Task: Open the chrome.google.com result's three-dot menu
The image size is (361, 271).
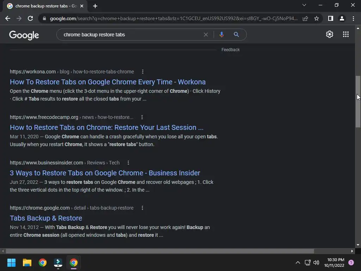Action: tap(142, 208)
